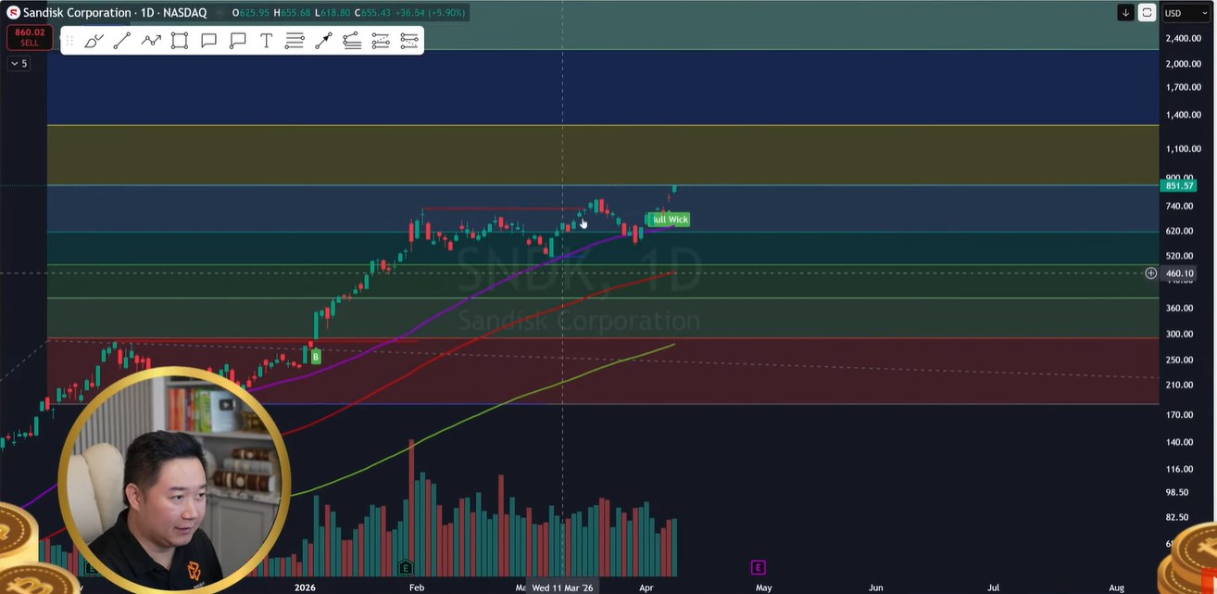
Task: Click the 851.57 current price label
Action: pyautogui.click(x=1178, y=186)
